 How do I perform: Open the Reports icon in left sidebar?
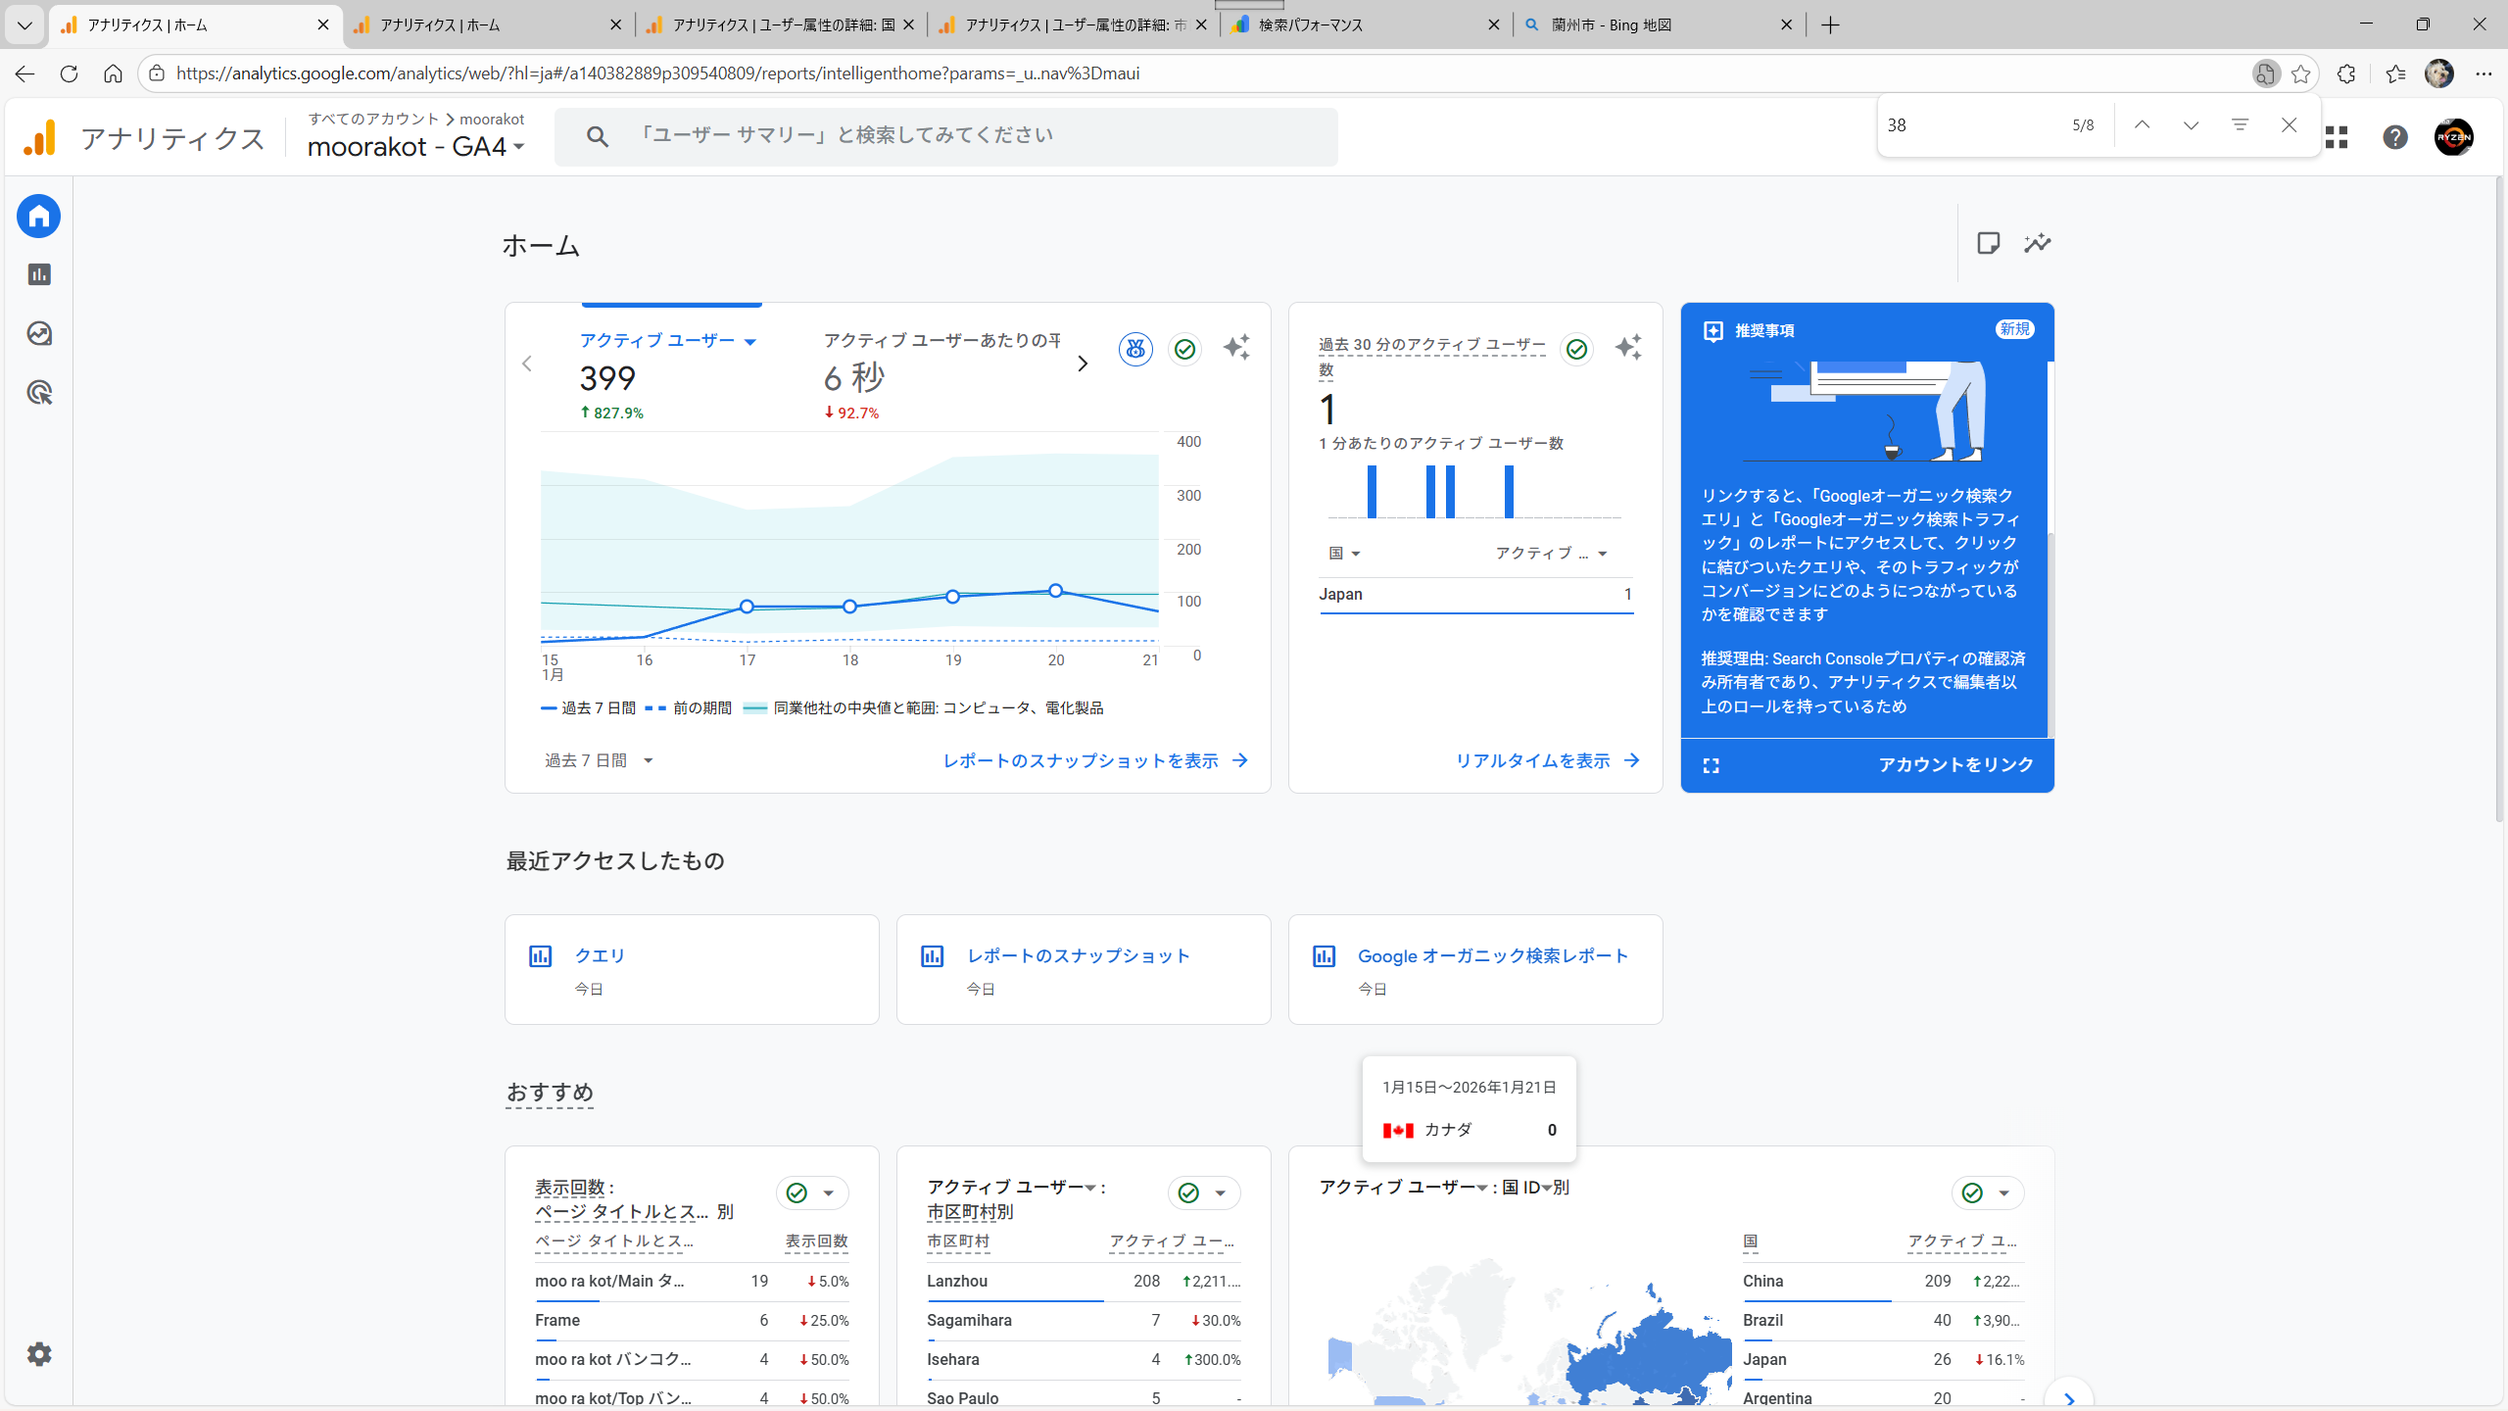pyautogui.click(x=39, y=275)
